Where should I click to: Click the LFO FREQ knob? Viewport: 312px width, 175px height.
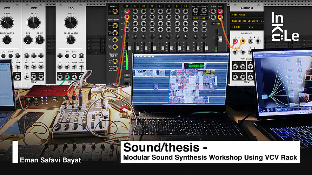(x=71, y=22)
